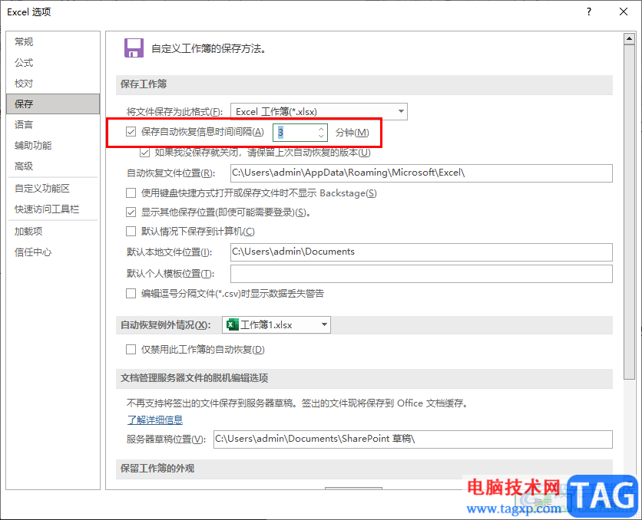
Task: Click the 自定义工作簿的保存方法 title text
Action: pyautogui.click(x=209, y=48)
